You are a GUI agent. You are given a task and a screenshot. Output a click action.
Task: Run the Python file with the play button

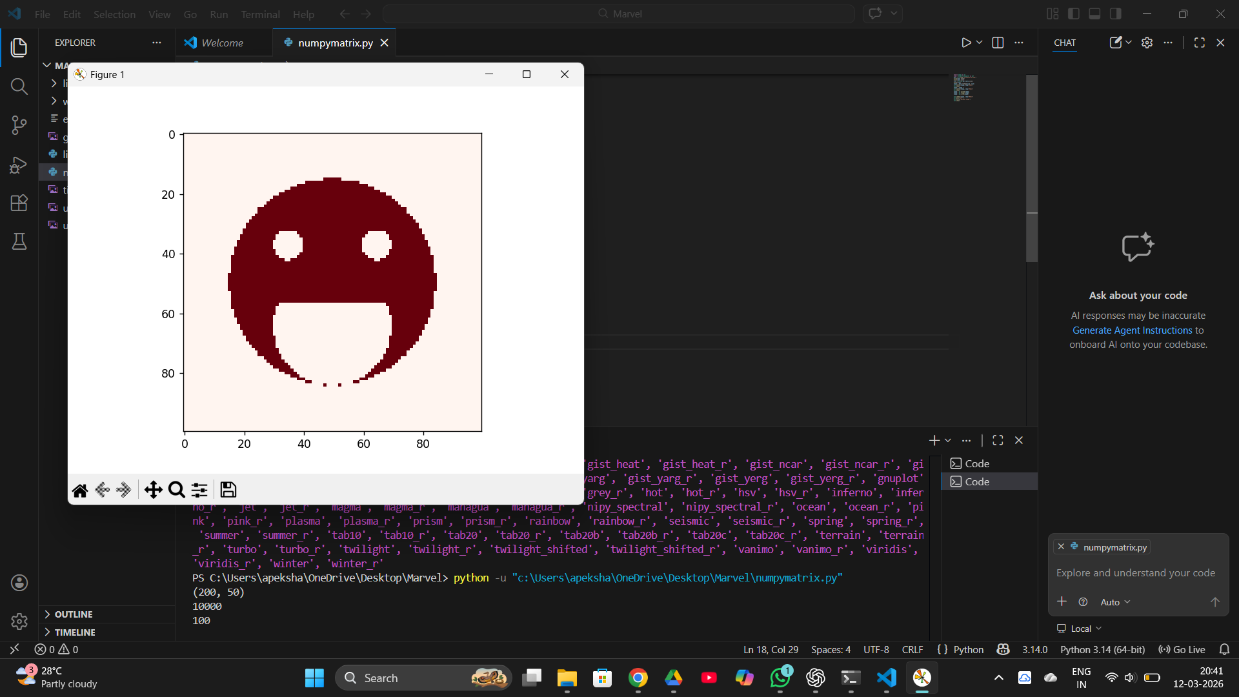tap(966, 42)
